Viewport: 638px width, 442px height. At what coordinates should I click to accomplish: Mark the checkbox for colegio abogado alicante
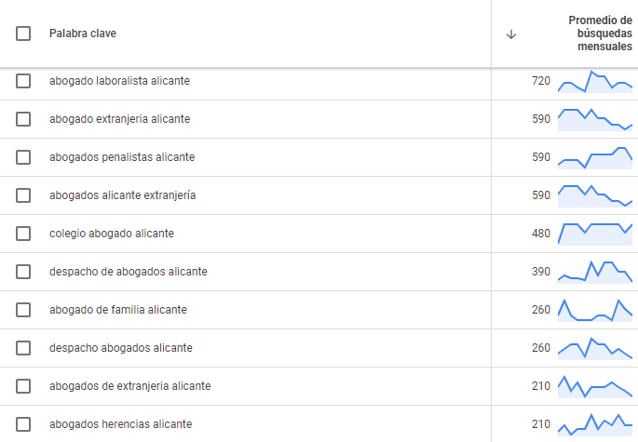pyautogui.click(x=23, y=234)
